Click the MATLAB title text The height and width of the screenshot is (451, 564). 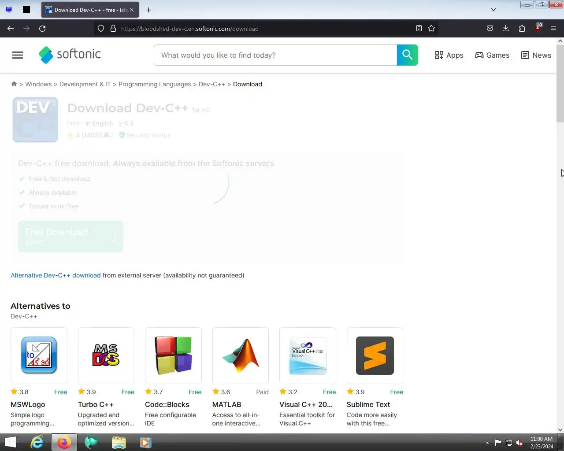226,404
